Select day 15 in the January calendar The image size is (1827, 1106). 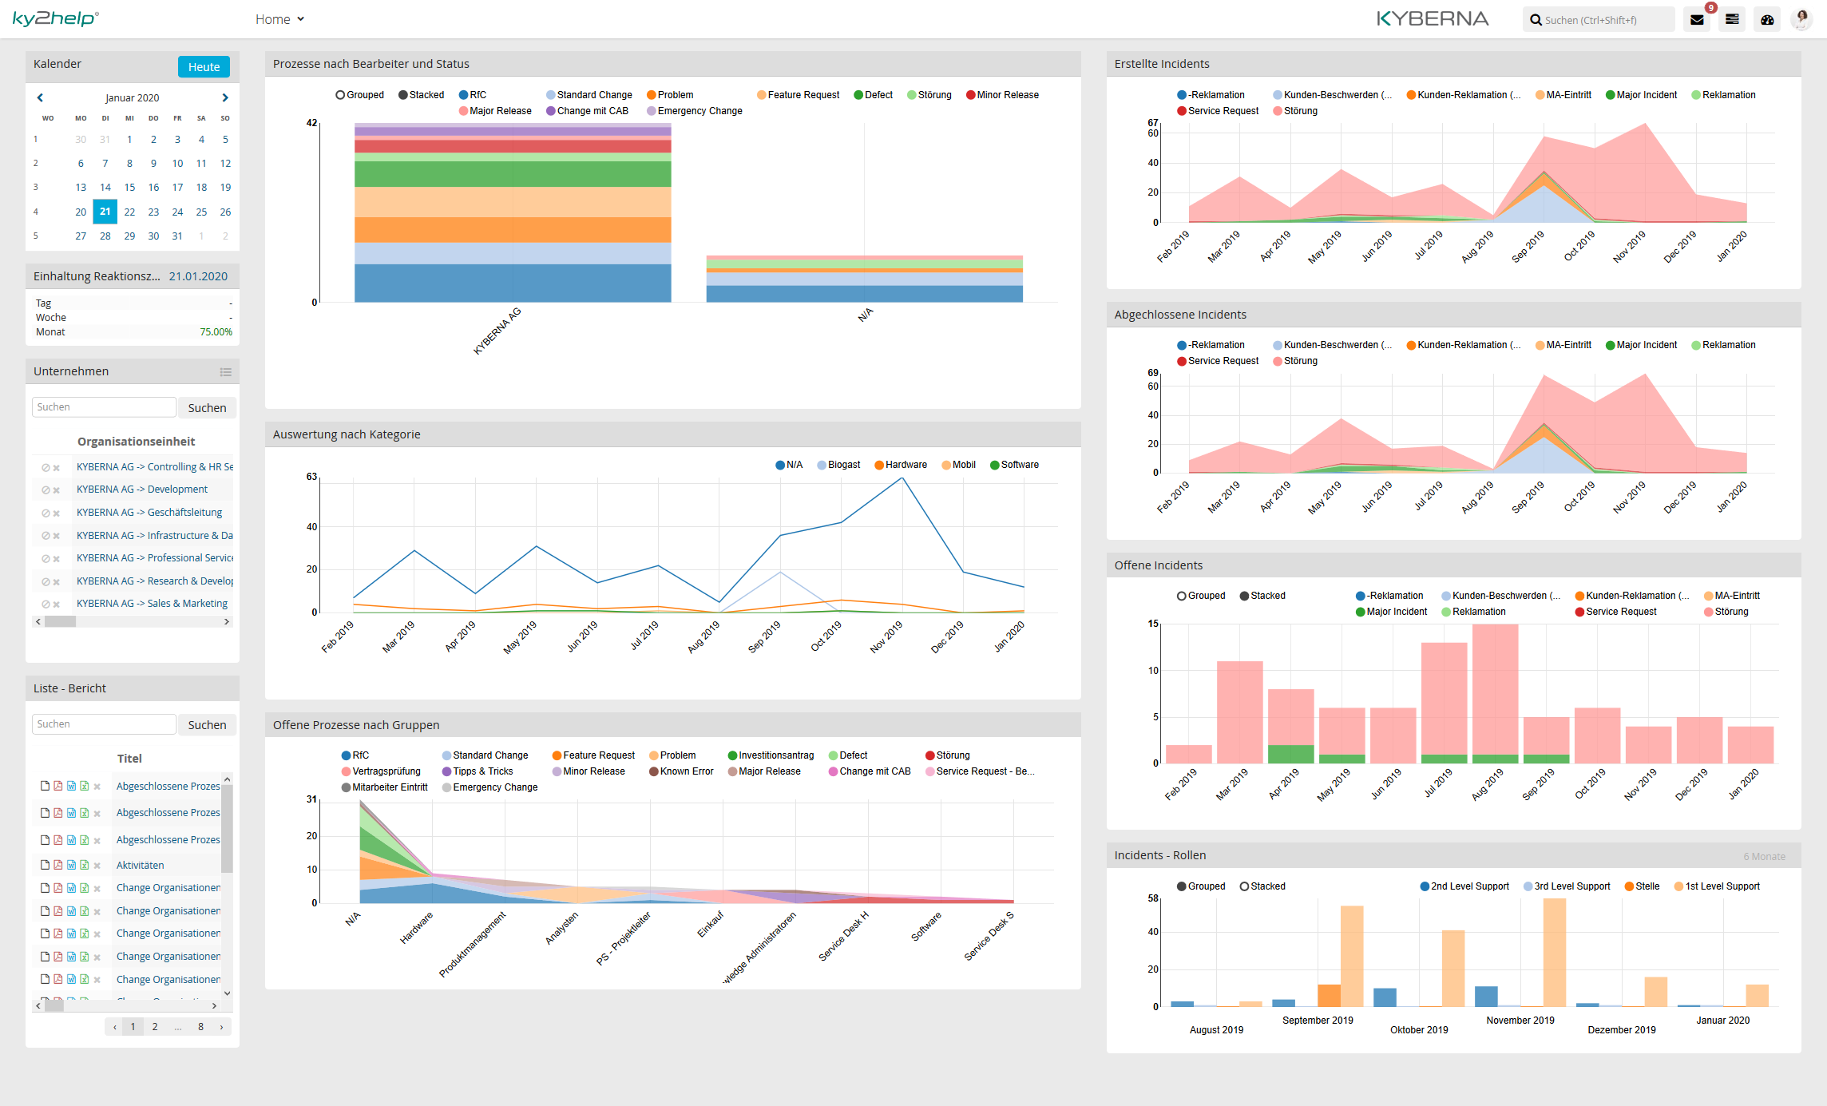(129, 187)
